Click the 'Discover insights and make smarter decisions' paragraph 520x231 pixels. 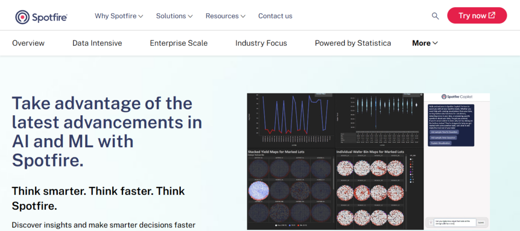(x=104, y=225)
